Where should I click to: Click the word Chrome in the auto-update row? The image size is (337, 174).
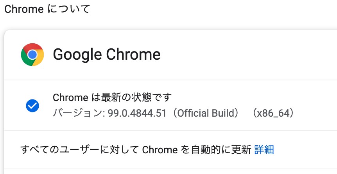[160, 150]
